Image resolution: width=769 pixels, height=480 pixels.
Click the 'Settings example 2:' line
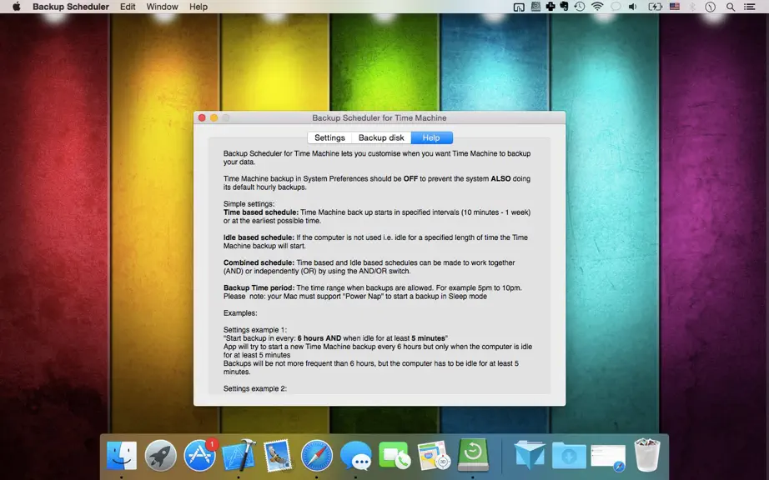click(x=255, y=388)
